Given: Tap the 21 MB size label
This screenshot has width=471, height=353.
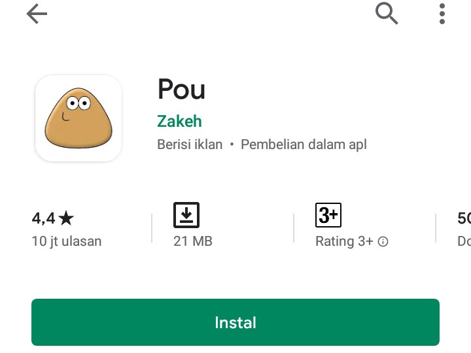Looking at the screenshot, I should click(x=193, y=241).
